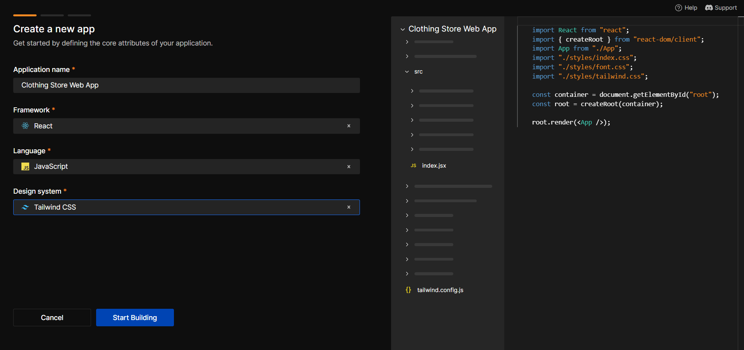Expand the folder just below index.jsx

click(x=407, y=186)
